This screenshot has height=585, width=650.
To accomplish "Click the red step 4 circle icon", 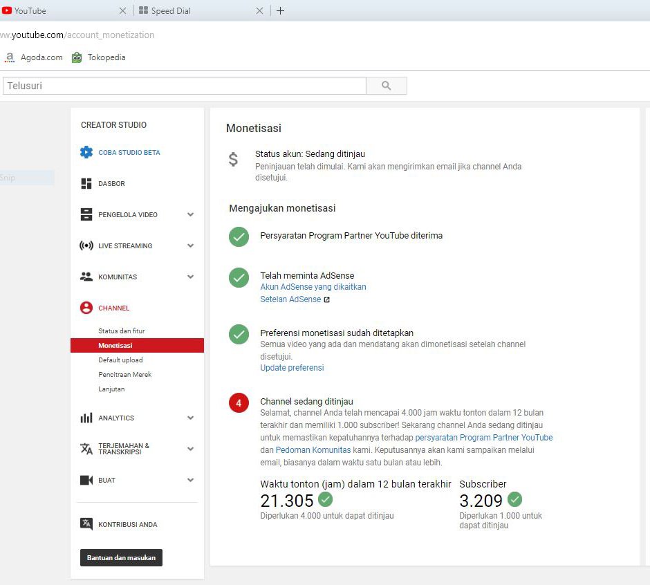I will click(239, 402).
